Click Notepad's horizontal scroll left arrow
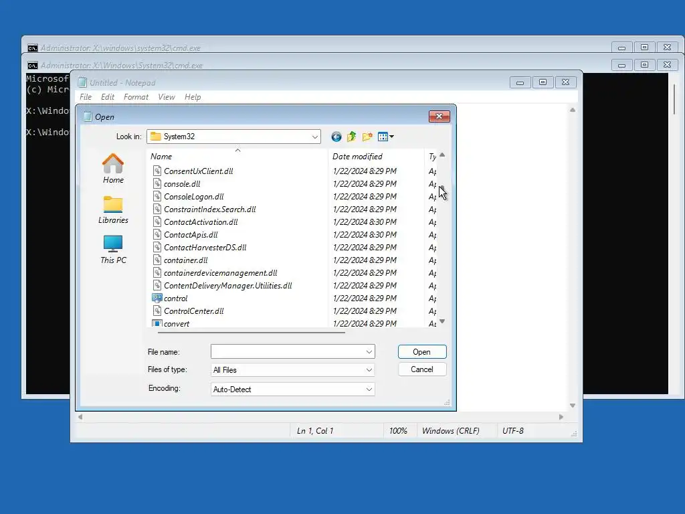The width and height of the screenshot is (685, 514). [x=80, y=417]
